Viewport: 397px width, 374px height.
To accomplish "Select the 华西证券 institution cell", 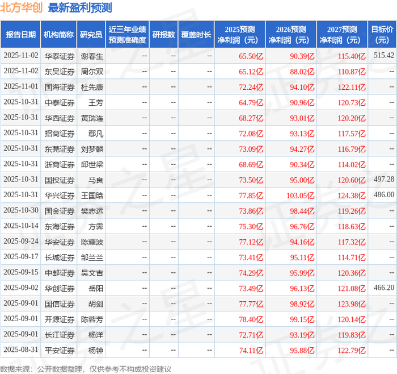I will click(x=60, y=118).
